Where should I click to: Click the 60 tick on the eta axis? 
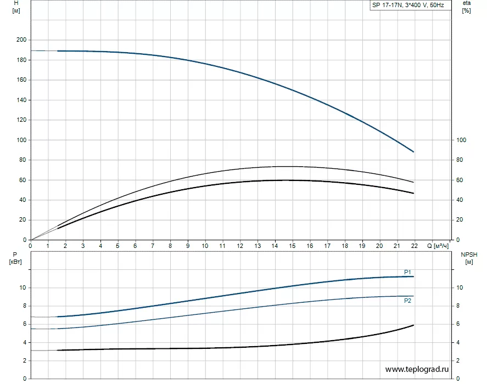(460, 180)
